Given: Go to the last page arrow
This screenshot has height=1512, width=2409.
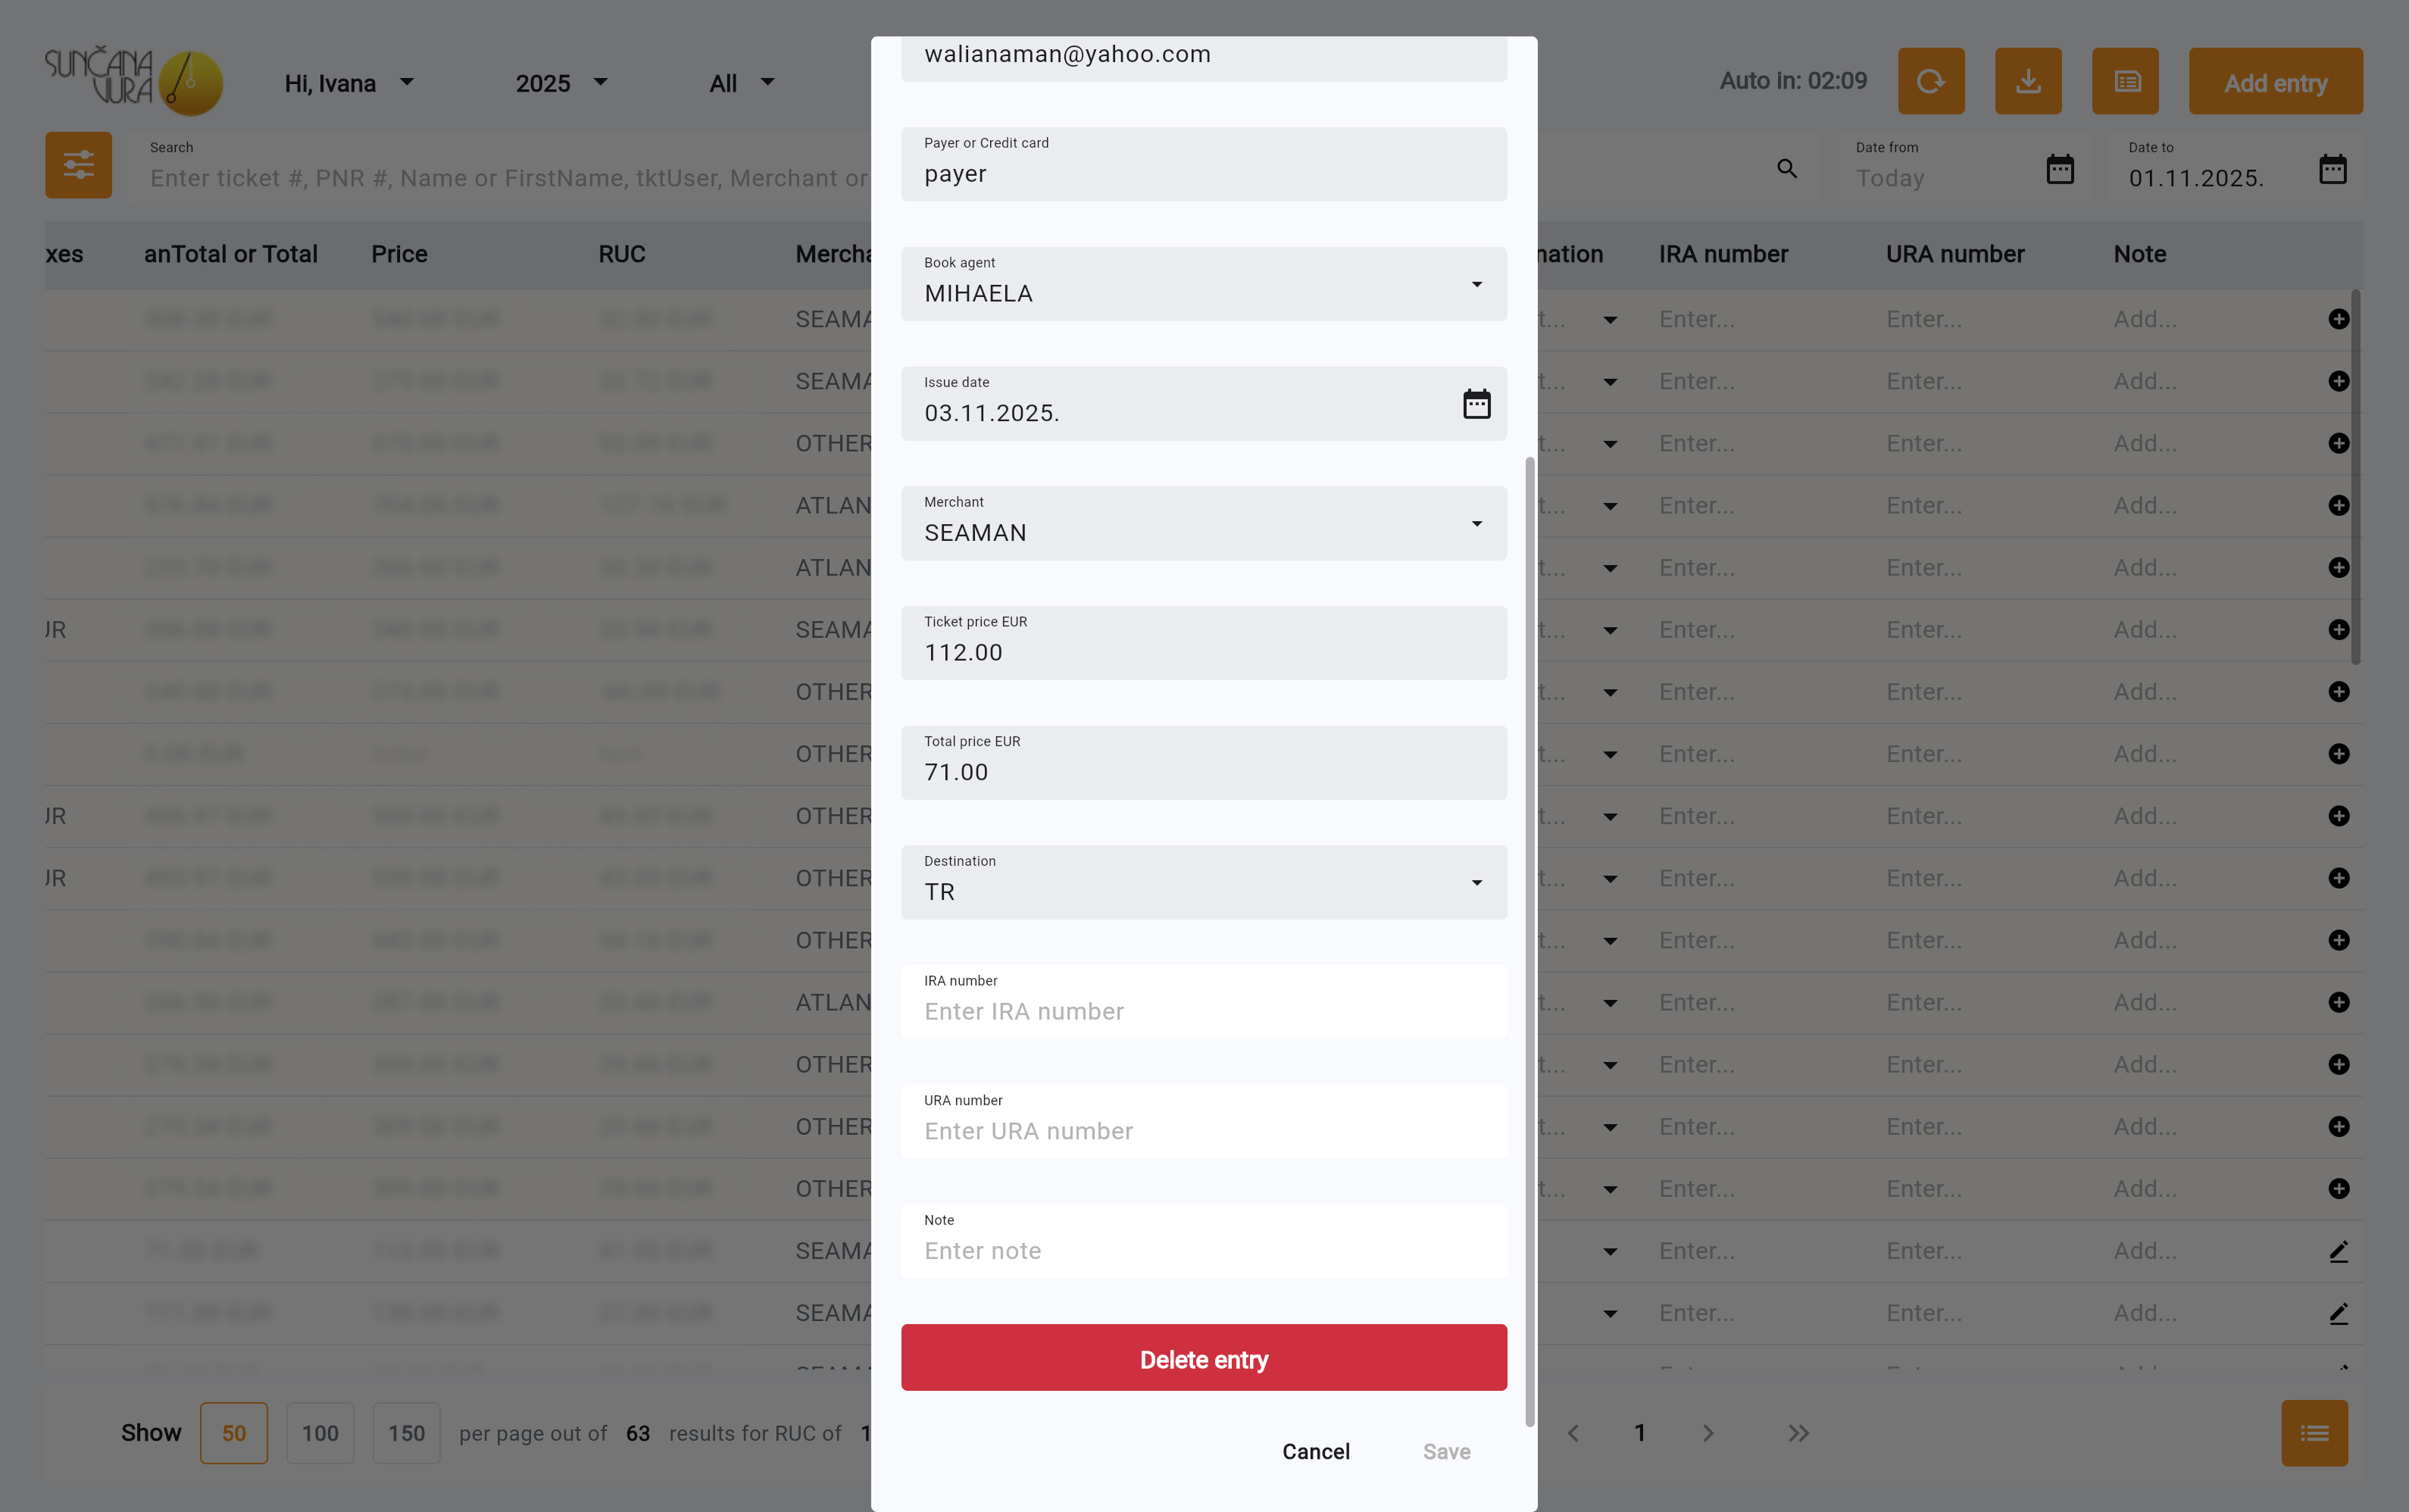Looking at the screenshot, I should [x=1798, y=1433].
